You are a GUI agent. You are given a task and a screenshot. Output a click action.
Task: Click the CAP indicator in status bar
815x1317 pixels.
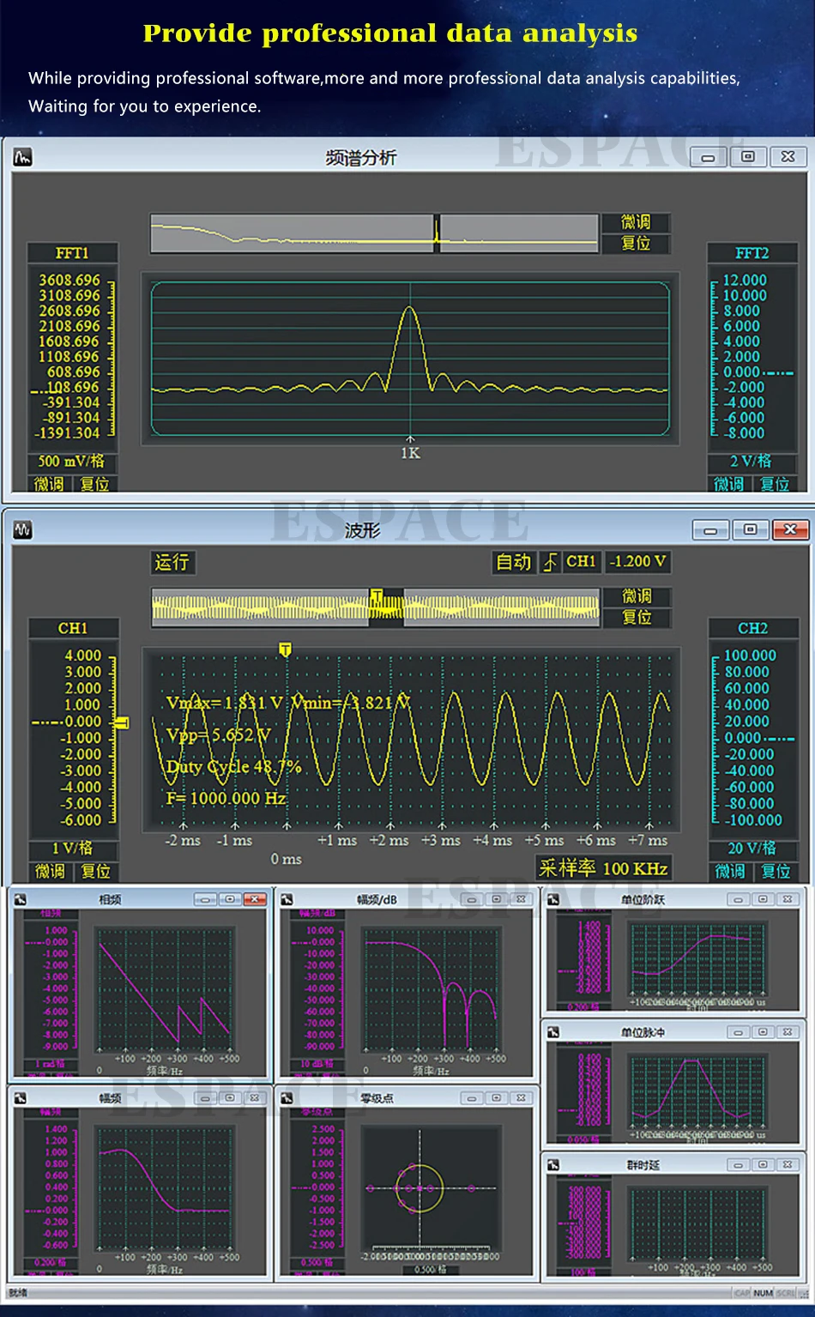point(742,1293)
